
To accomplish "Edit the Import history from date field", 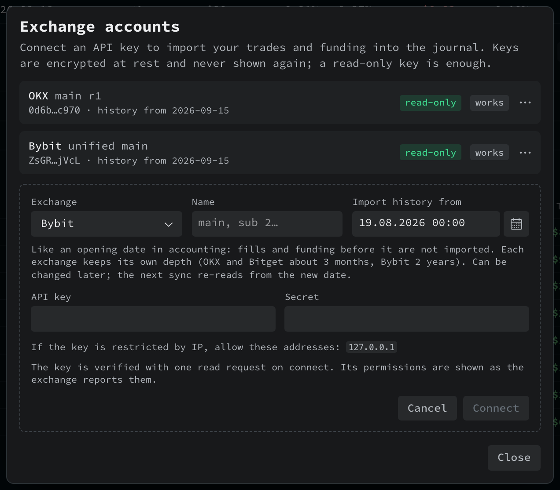I will (426, 224).
